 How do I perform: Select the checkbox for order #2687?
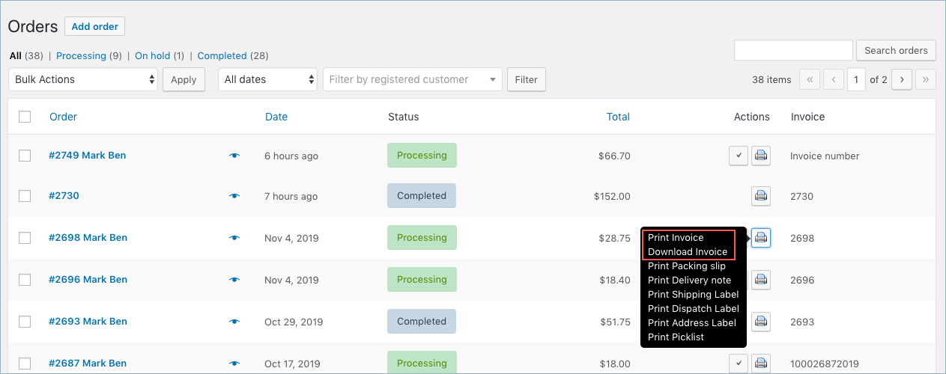click(x=25, y=364)
